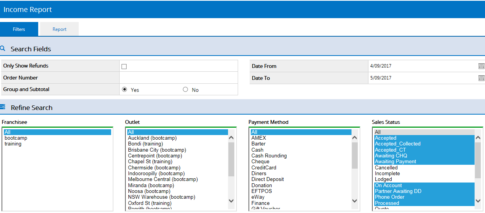Click the Outlet list scrollbar thumb
This screenshot has width=485, height=213.
[231, 159]
